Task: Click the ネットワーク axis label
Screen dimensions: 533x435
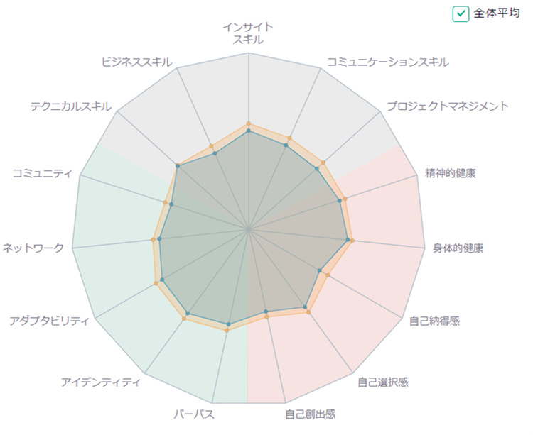Action: point(33,248)
